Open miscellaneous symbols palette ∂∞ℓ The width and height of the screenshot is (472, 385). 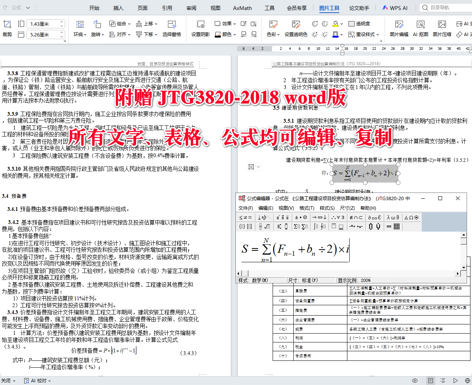[x=375, y=217]
